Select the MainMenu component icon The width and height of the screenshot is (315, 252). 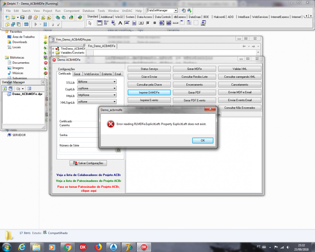tap(106, 23)
